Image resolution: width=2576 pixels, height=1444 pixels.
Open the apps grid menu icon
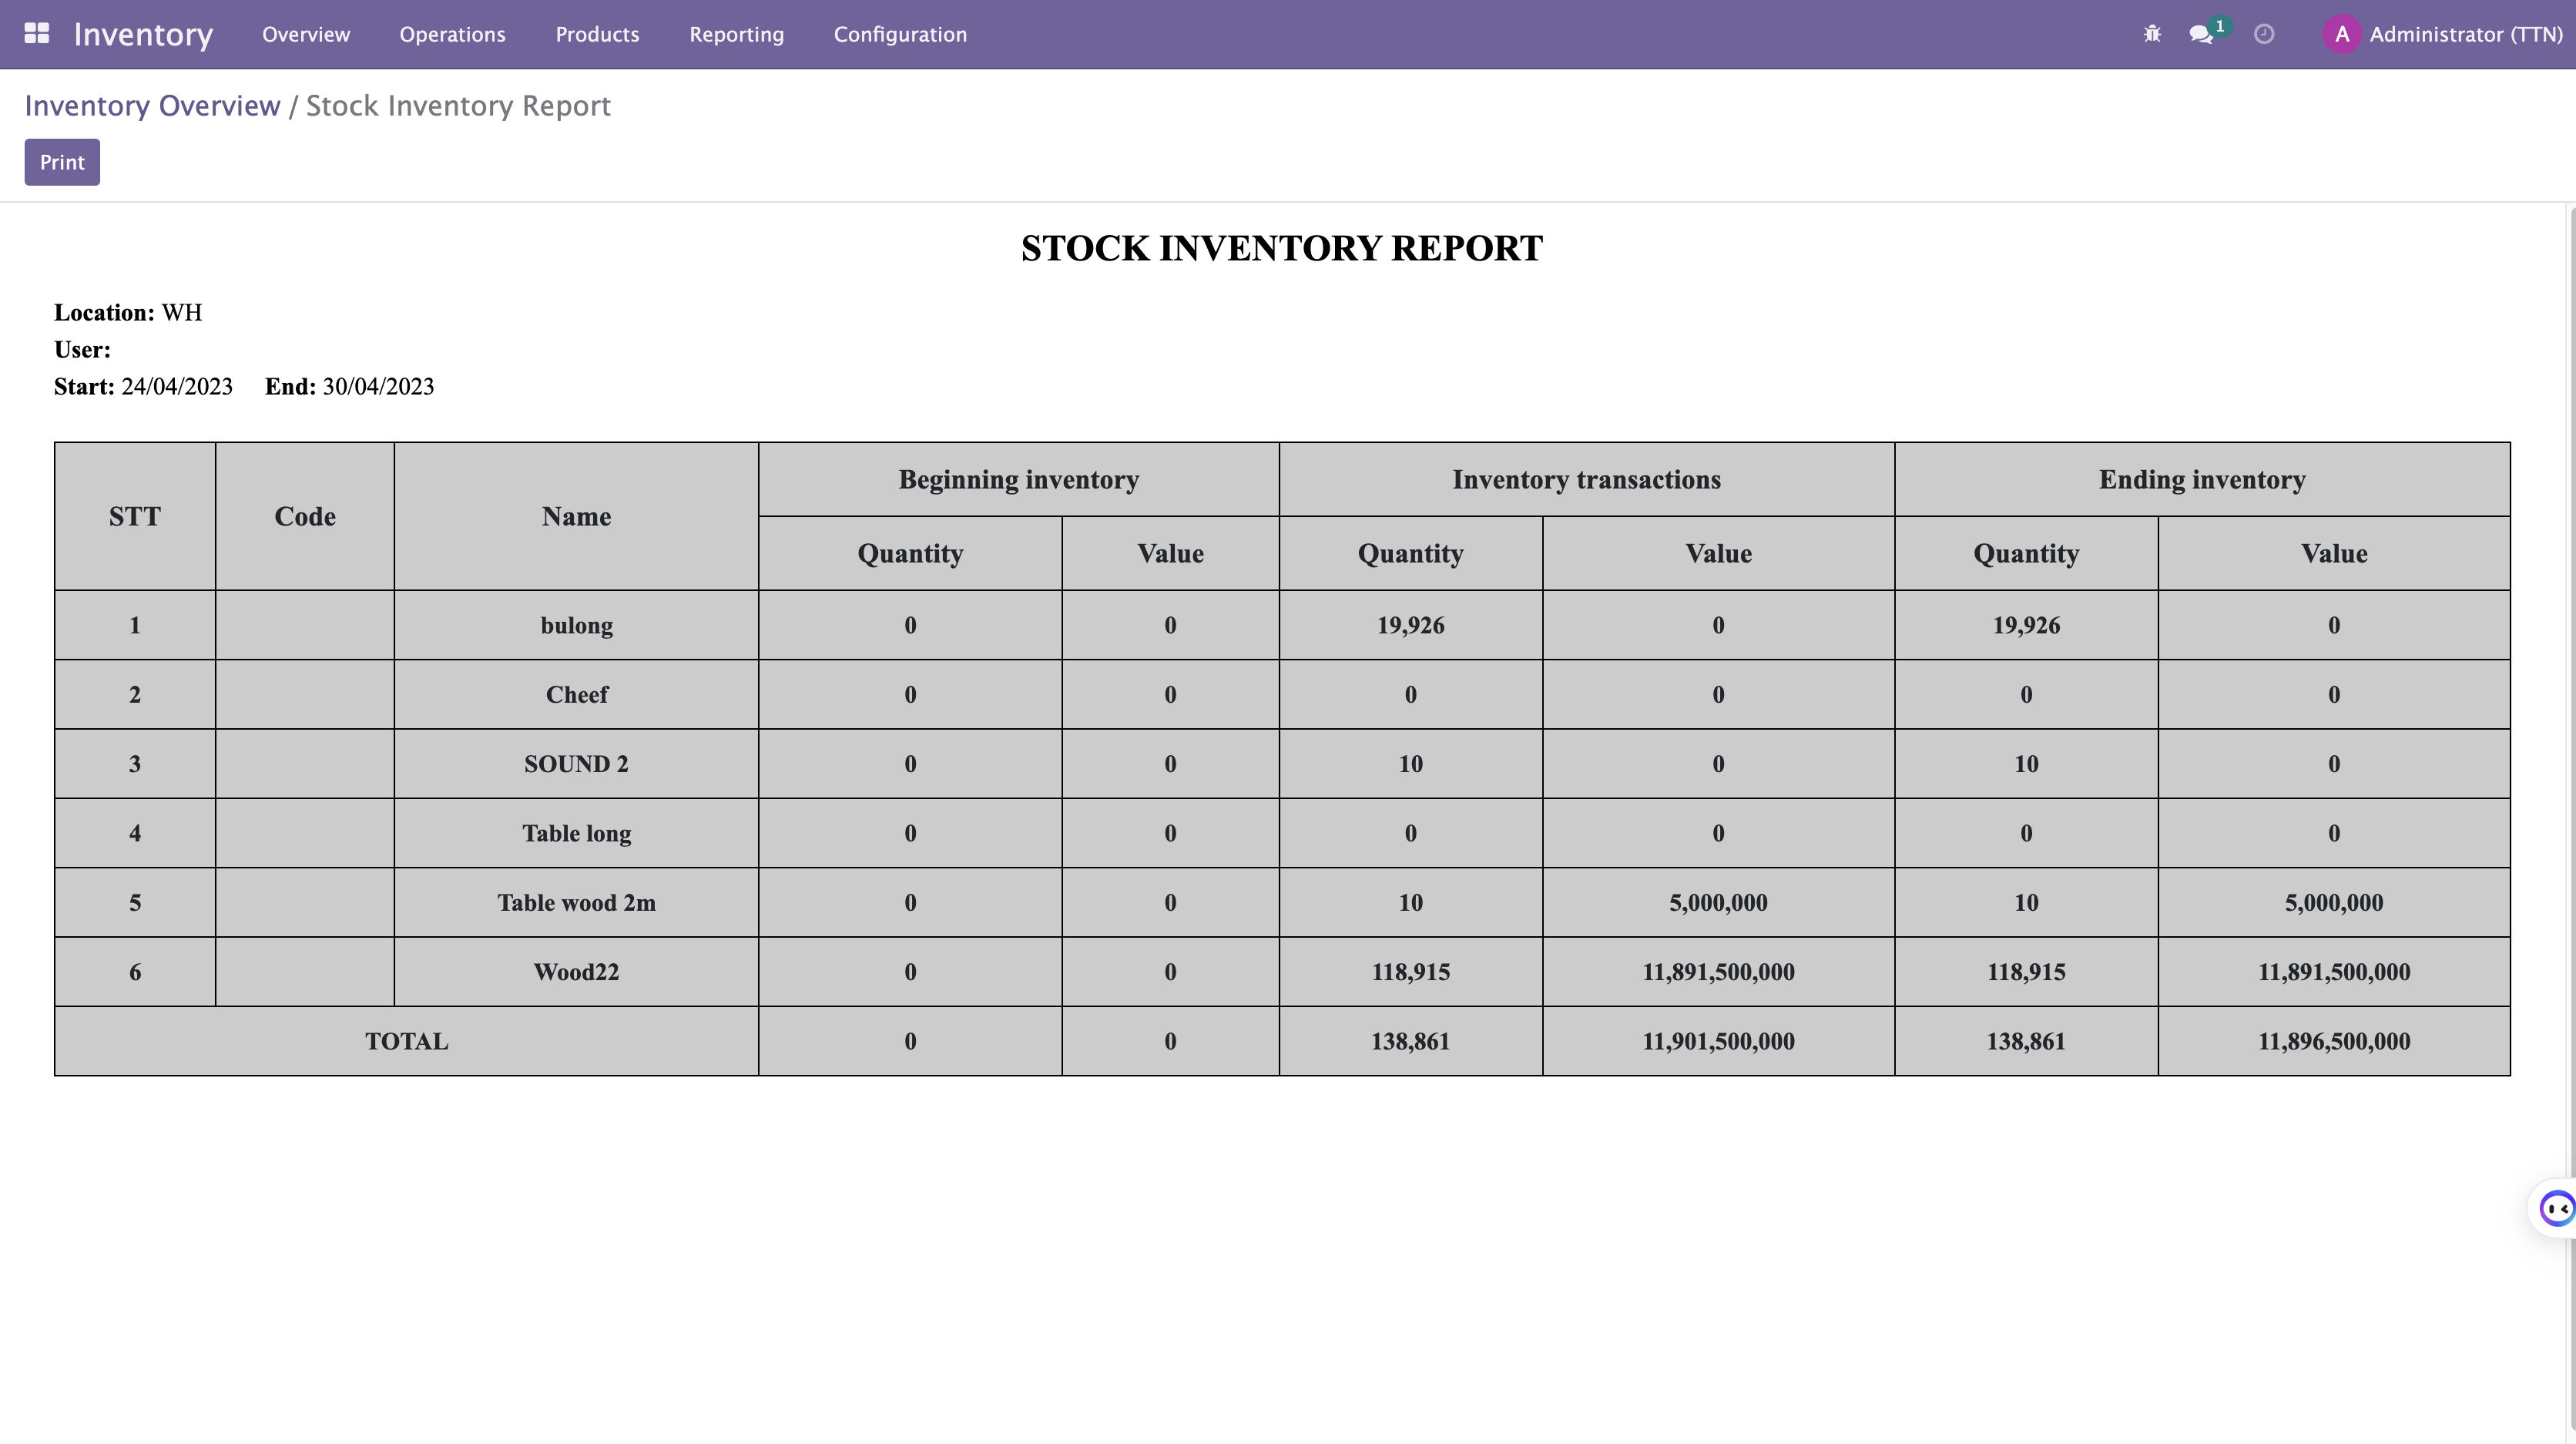pyautogui.click(x=36, y=34)
